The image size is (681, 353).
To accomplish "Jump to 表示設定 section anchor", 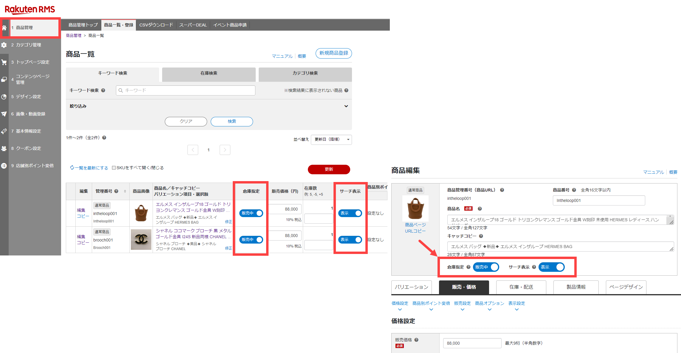I will point(517,303).
